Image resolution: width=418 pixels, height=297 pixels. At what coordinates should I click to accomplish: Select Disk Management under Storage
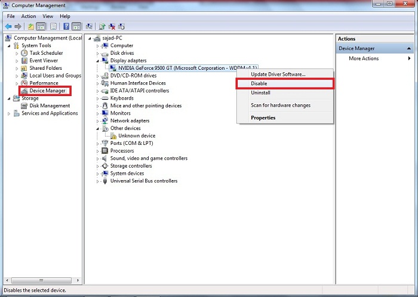point(50,106)
